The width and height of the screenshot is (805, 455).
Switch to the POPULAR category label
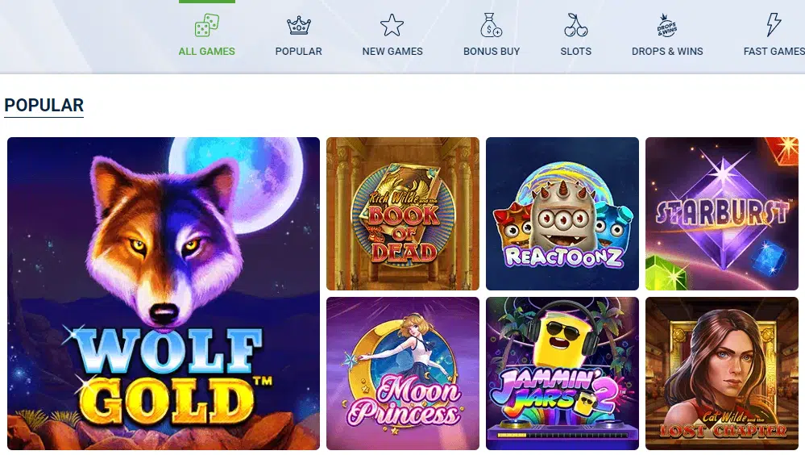coord(299,52)
